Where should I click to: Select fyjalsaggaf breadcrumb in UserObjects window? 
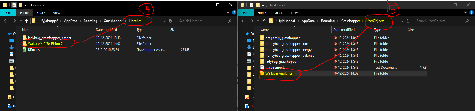287,21
